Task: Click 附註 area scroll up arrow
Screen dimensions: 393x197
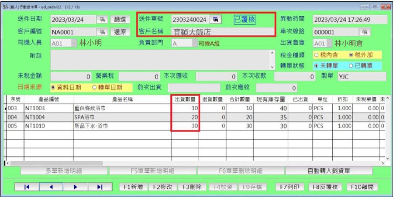Action: pyautogui.click(x=272, y=53)
